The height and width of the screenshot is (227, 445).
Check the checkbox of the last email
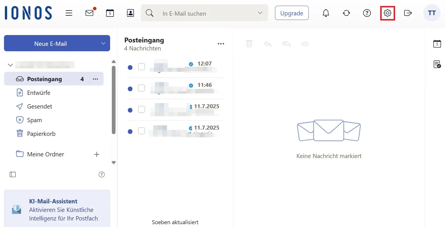click(x=141, y=131)
